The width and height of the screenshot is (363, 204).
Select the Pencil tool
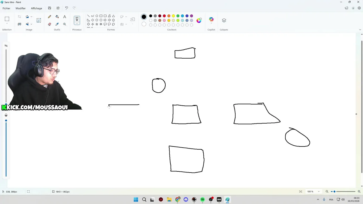[50, 17]
